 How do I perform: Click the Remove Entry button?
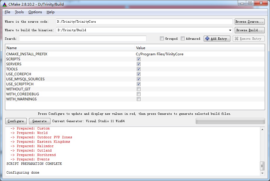249,39
